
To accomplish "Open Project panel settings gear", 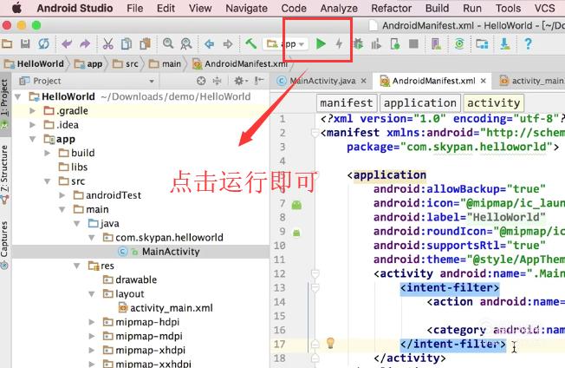I will pyautogui.click(x=240, y=81).
